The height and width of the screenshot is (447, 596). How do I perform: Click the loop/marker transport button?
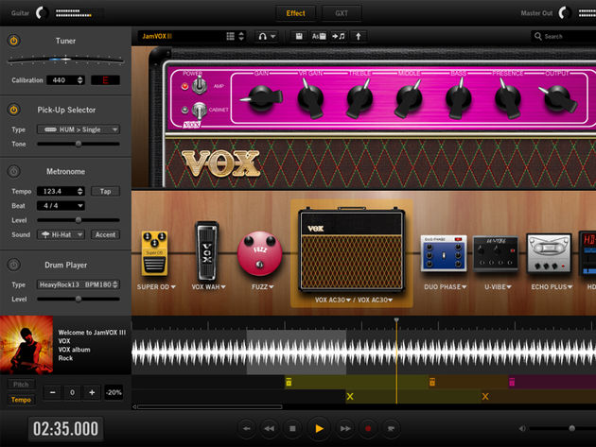click(x=391, y=428)
